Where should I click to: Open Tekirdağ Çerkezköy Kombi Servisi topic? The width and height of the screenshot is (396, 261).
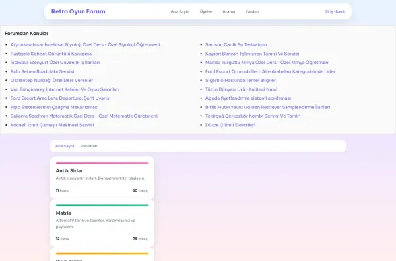[x=253, y=116]
